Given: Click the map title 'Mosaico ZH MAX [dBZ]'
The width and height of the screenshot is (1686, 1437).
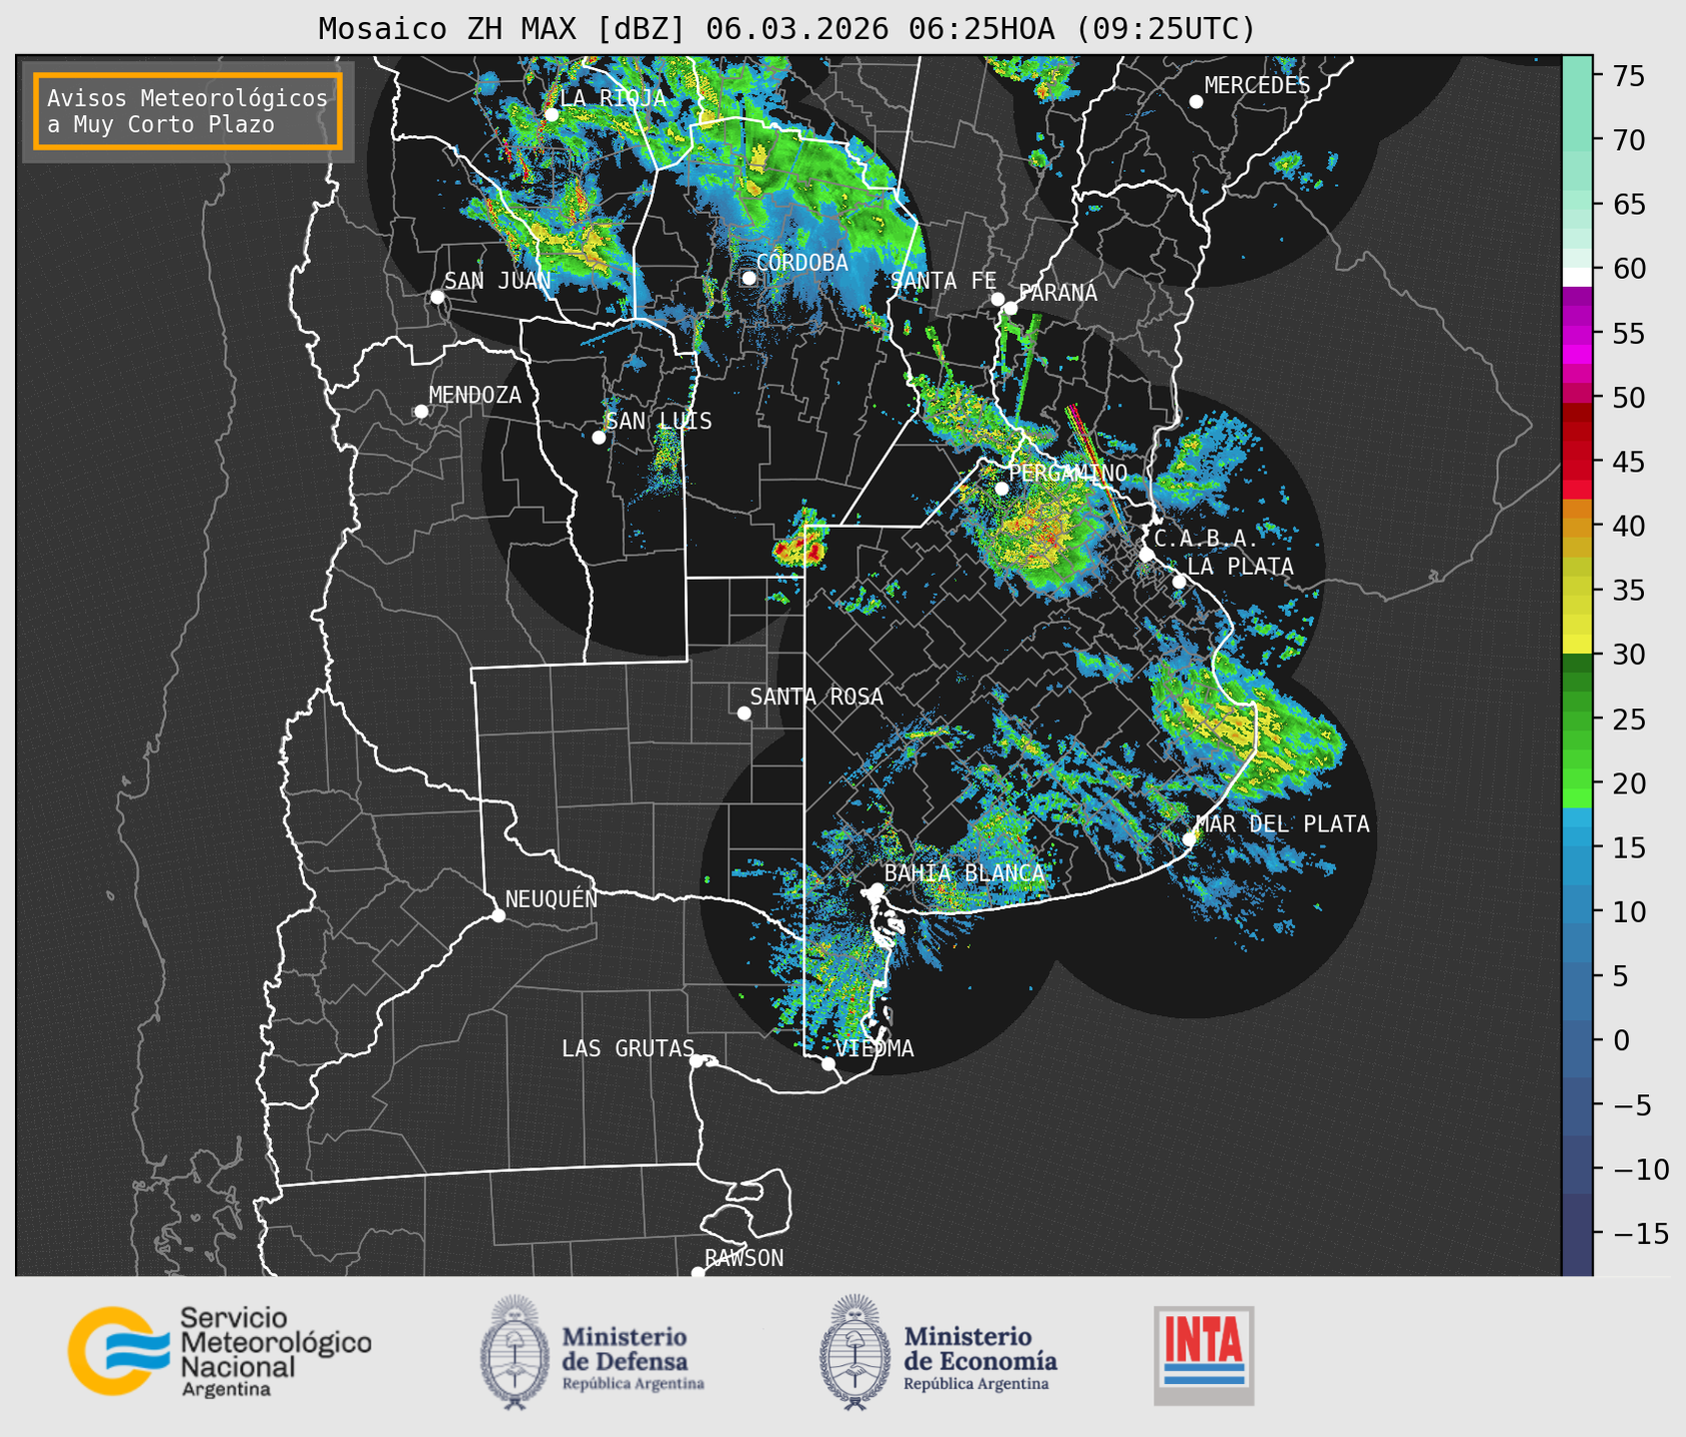Looking at the screenshot, I should tap(503, 29).
